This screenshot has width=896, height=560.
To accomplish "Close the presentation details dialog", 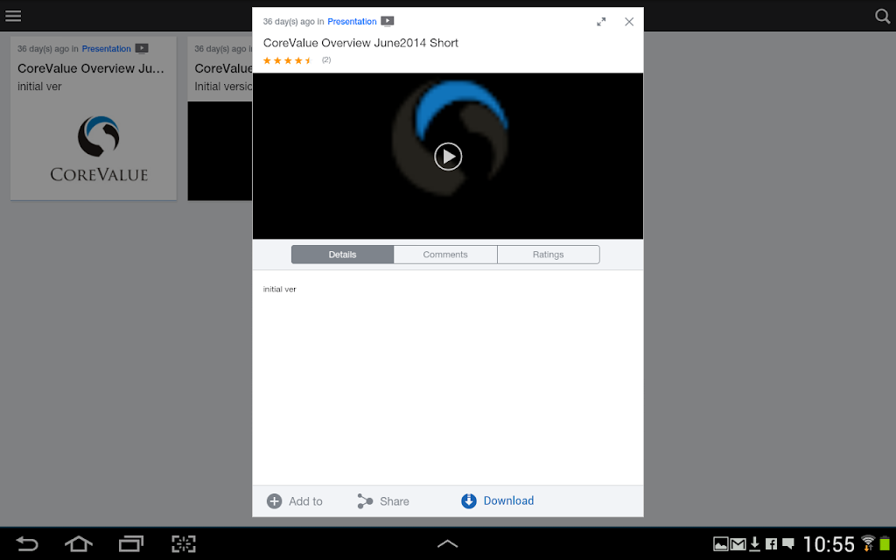I will [x=629, y=22].
